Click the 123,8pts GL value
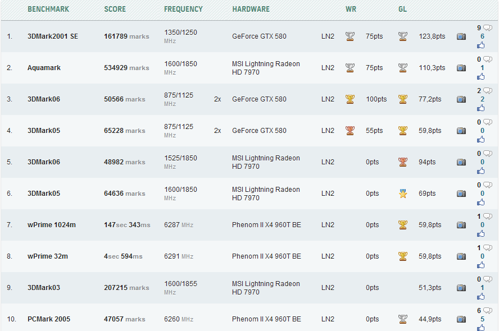The image size is (499, 331). (432, 36)
